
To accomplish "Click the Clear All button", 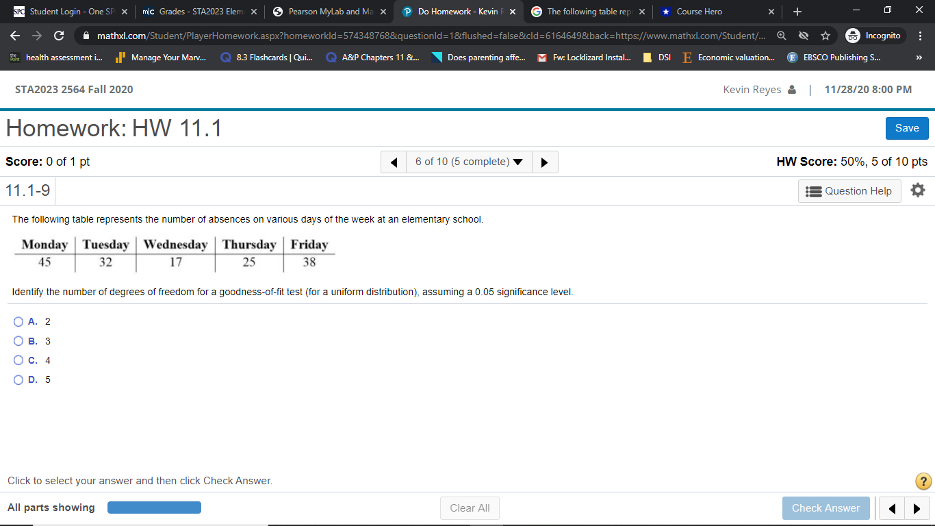I will pos(470,508).
